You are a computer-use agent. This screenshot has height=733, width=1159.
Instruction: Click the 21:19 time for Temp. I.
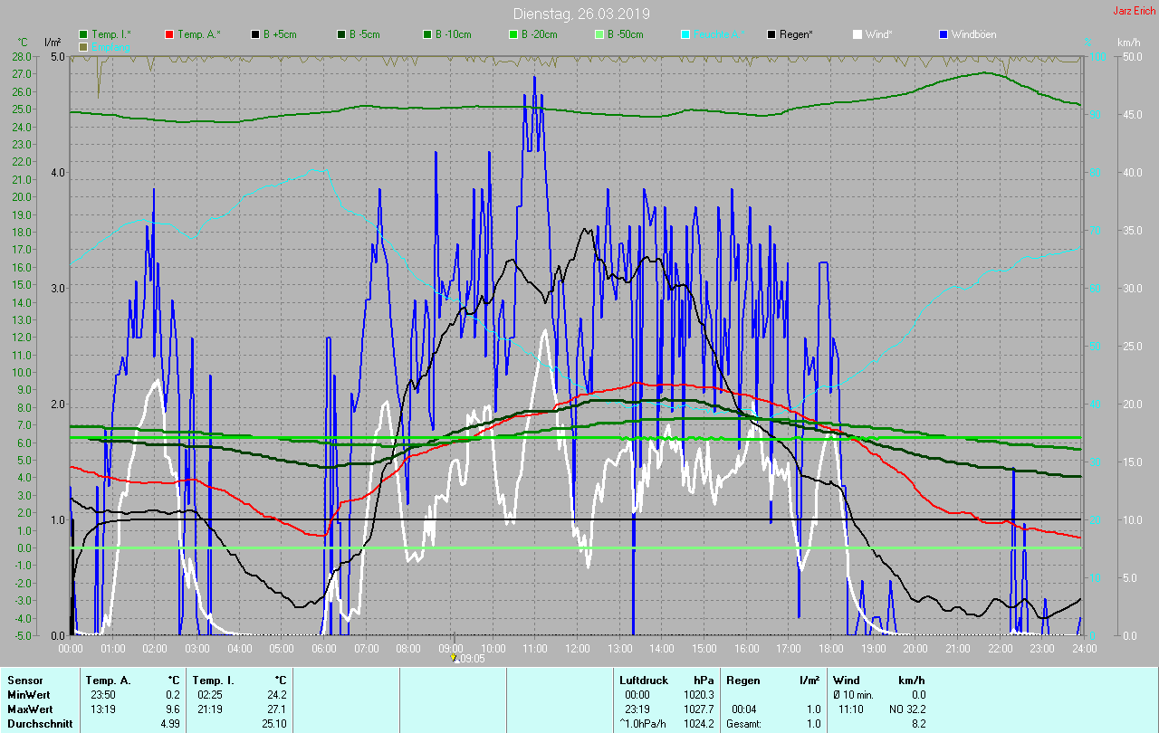coord(209,709)
